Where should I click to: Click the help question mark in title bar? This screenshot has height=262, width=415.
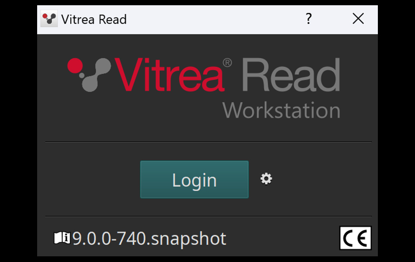(308, 19)
